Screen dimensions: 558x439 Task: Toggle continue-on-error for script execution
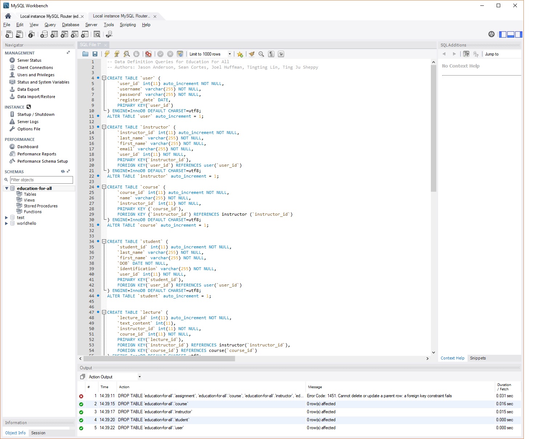coord(148,54)
